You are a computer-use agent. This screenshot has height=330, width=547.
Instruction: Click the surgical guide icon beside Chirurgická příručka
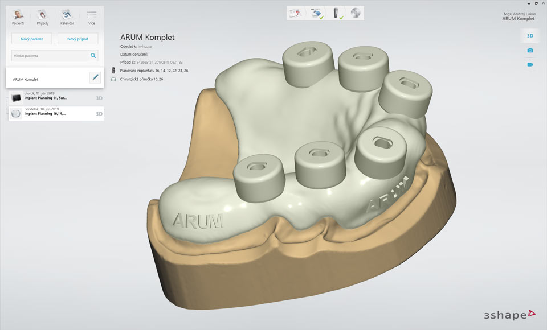[x=113, y=79]
